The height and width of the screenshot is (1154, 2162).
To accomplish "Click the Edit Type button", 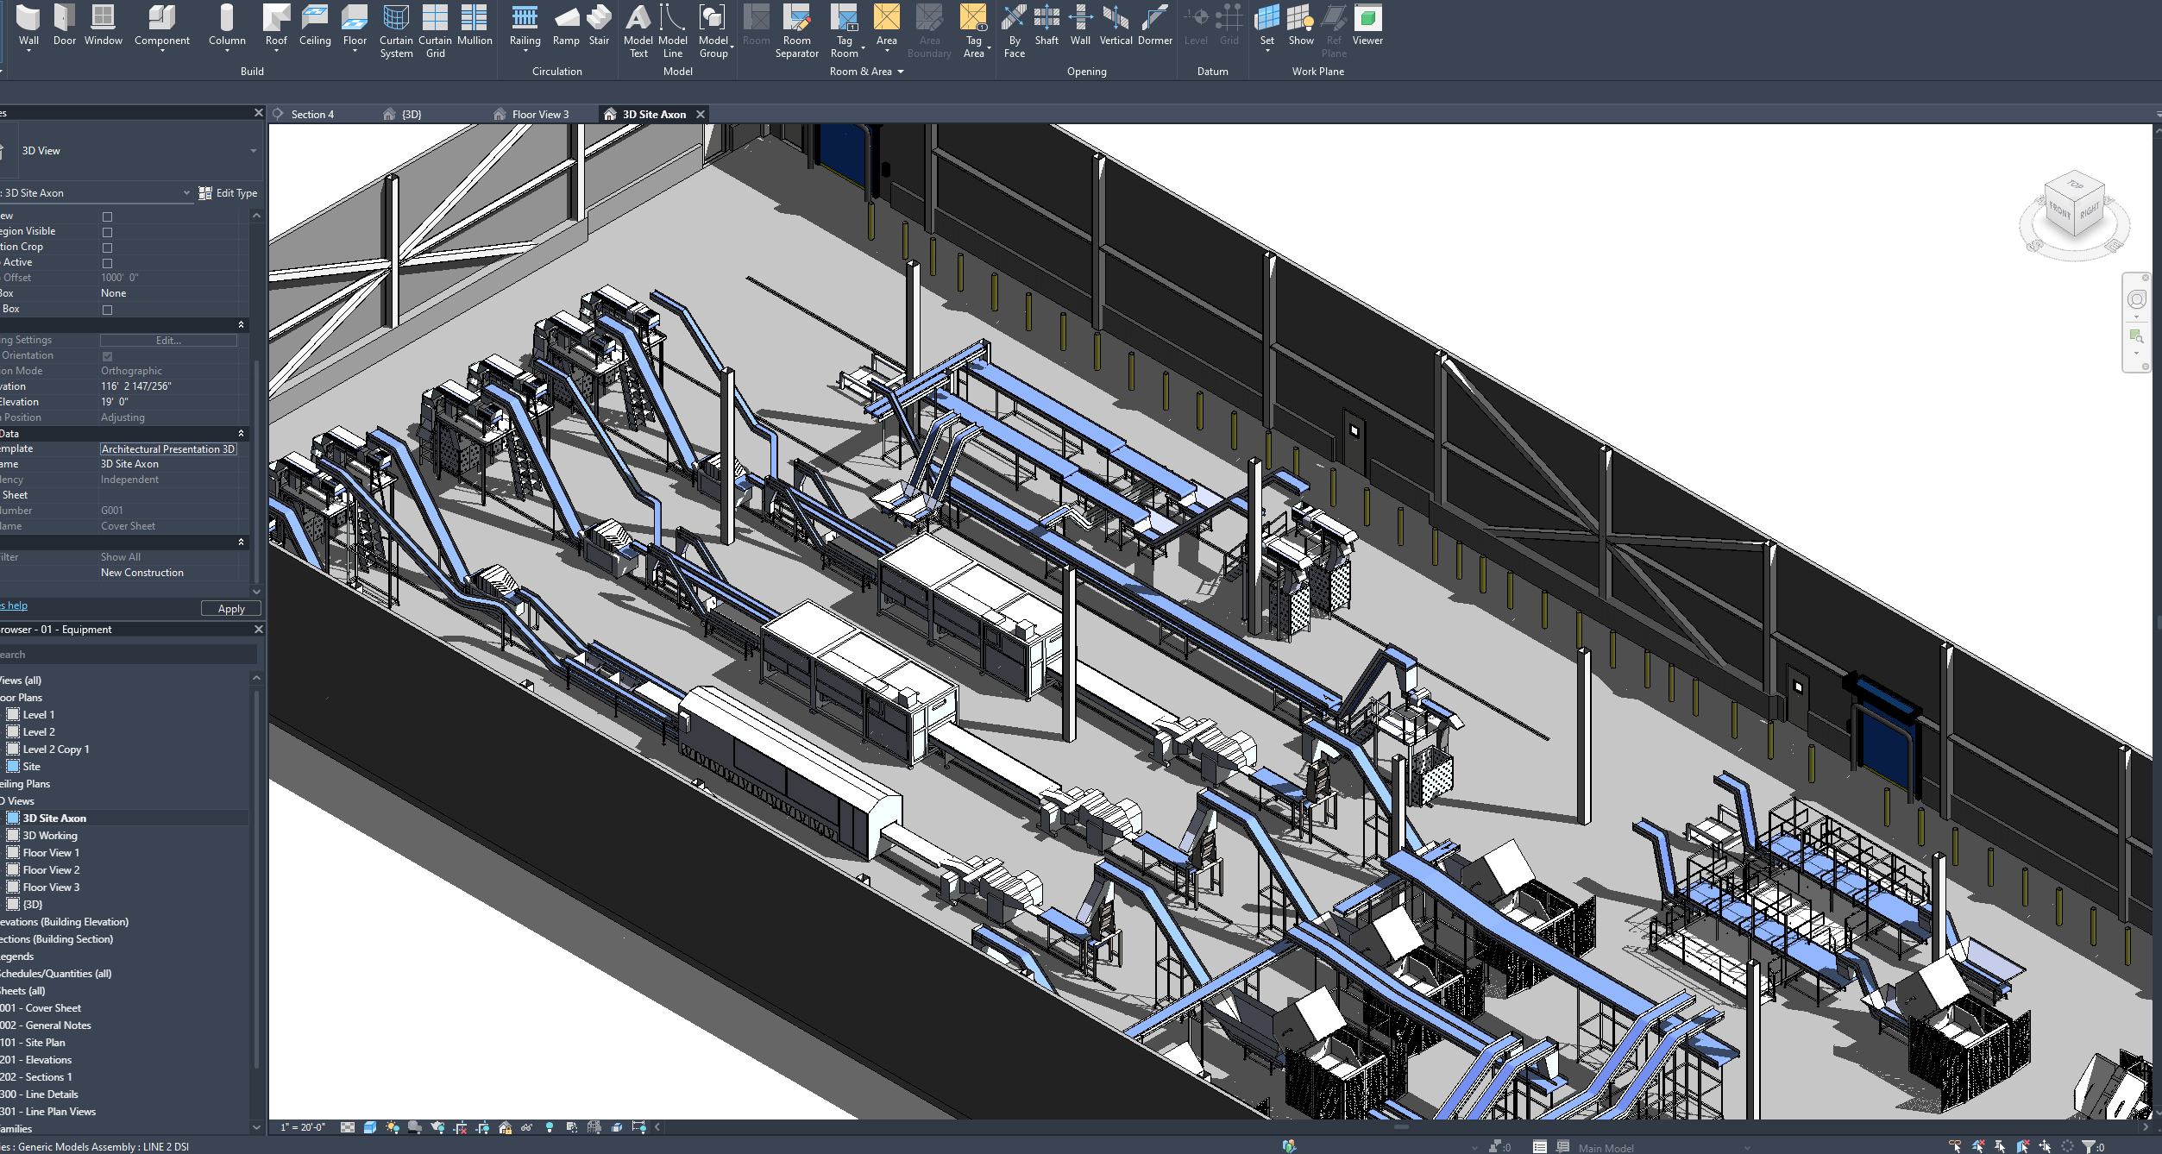I will click(x=229, y=193).
